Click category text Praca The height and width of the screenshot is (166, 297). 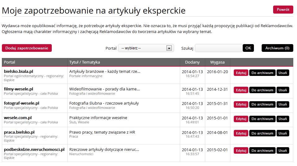pyautogui.click(x=73, y=137)
